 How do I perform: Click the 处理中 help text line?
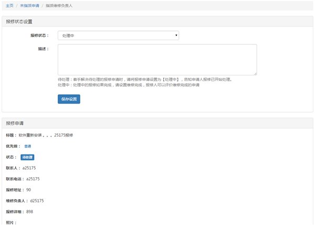(x=129, y=85)
